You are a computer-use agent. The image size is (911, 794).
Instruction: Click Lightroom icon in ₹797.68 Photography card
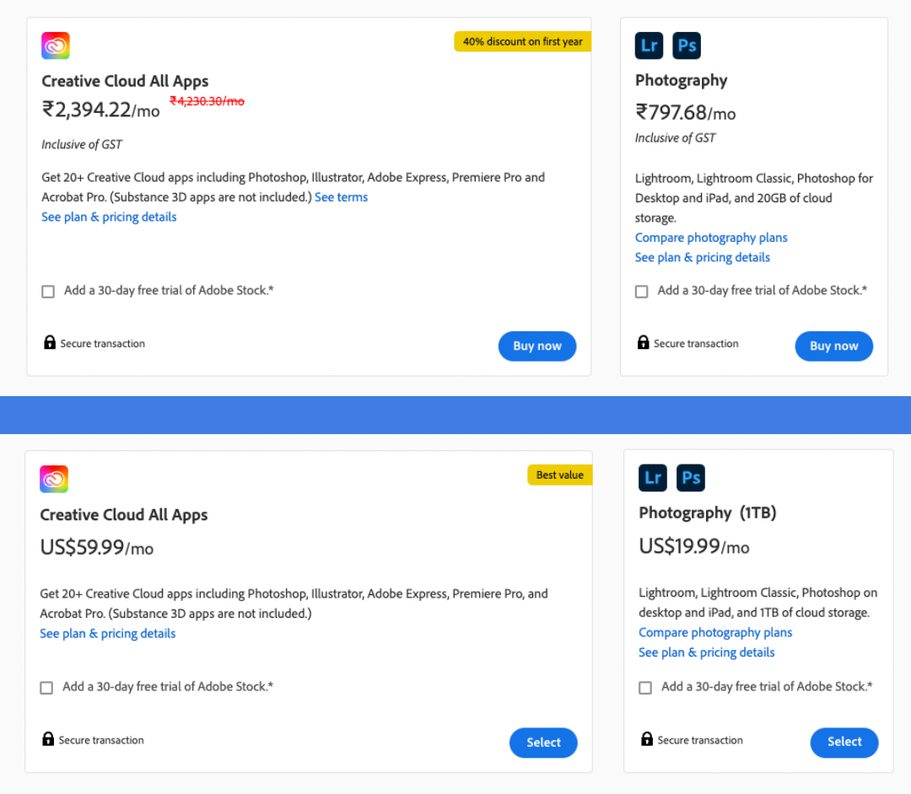point(649,46)
